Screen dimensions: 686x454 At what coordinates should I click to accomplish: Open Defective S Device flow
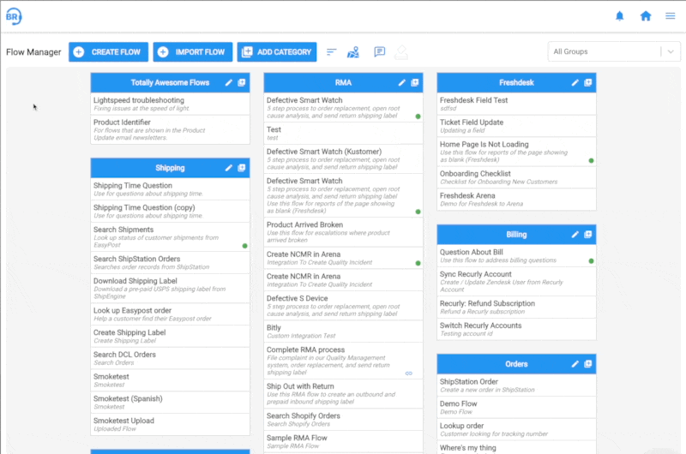point(344,306)
